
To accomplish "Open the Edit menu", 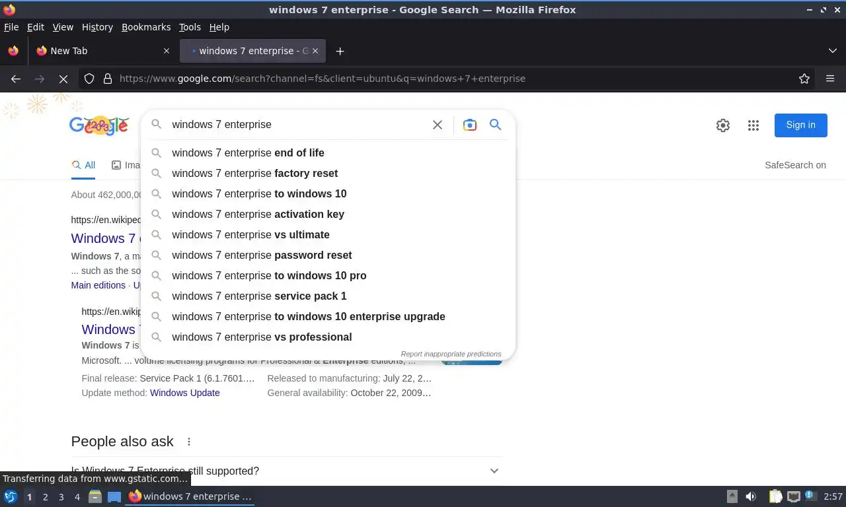I will pos(36,27).
